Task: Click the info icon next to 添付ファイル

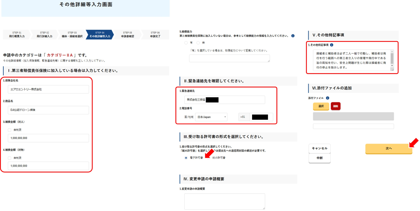Action: [327, 98]
